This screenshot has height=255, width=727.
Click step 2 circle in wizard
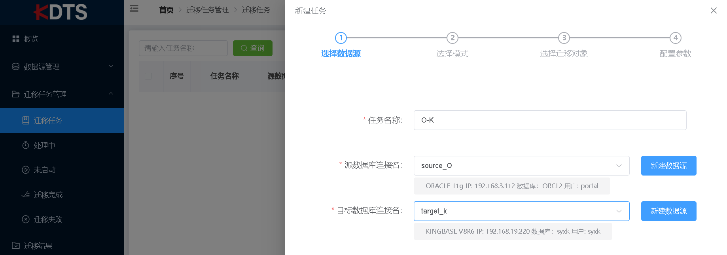coord(452,38)
